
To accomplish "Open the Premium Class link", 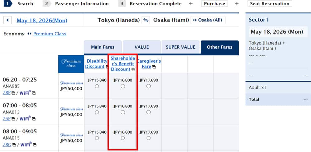I will click(50, 34).
